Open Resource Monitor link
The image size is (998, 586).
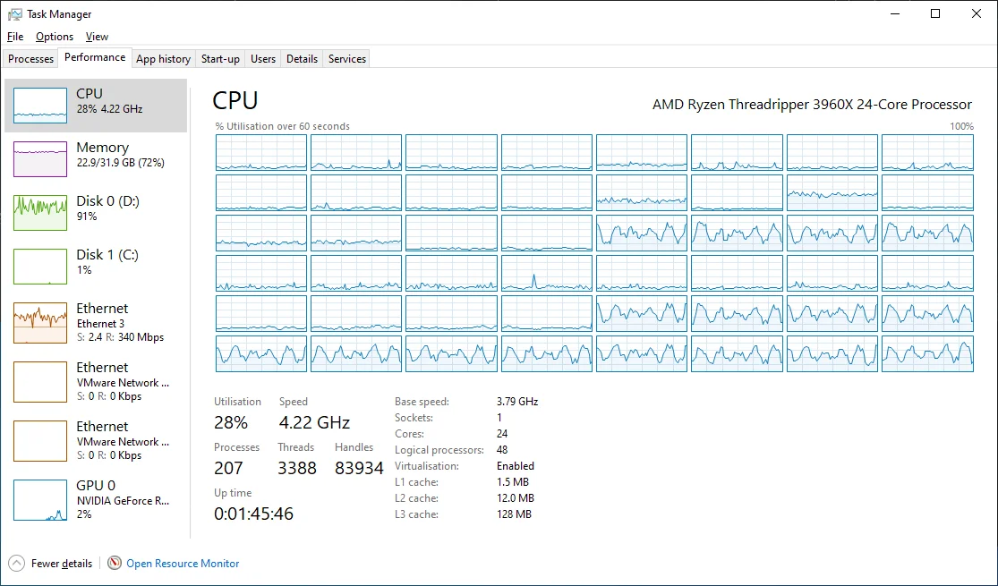(183, 563)
